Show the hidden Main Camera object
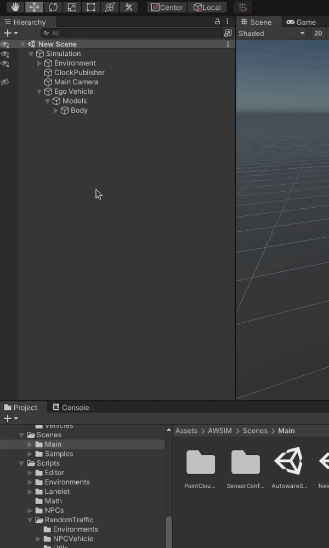The width and height of the screenshot is (329, 548). coord(4,82)
